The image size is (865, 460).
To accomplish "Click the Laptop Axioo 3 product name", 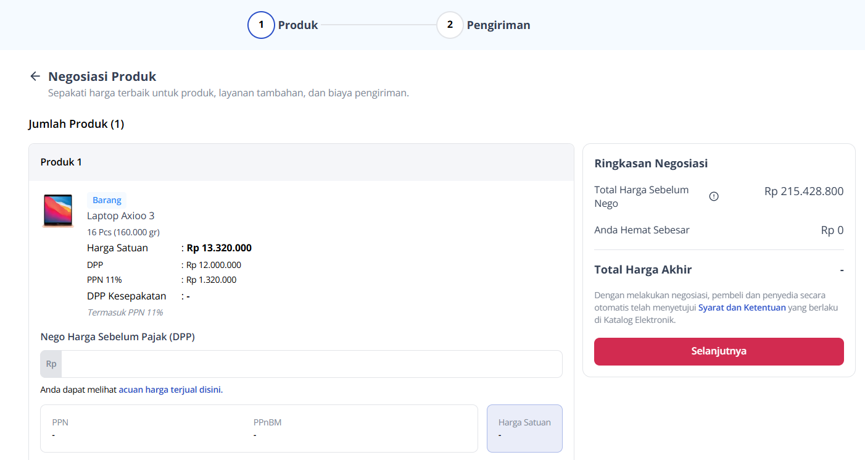I will click(121, 216).
